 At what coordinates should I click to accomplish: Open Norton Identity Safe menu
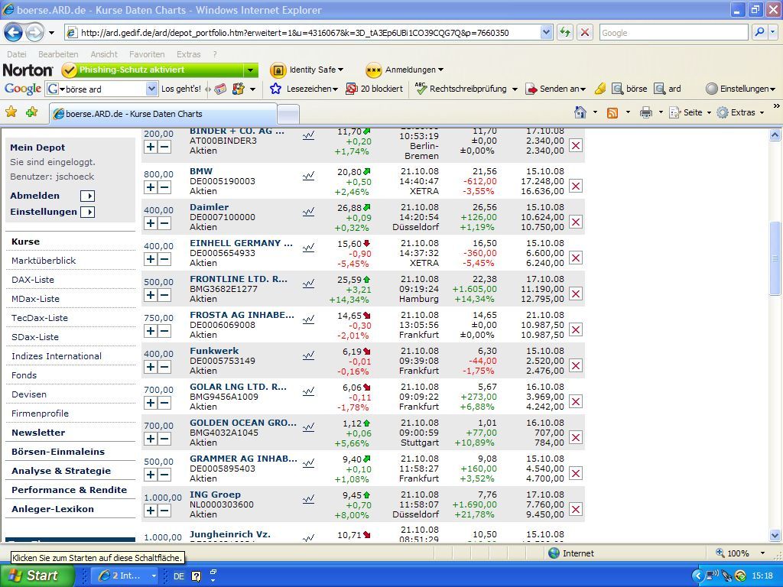tap(307, 70)
